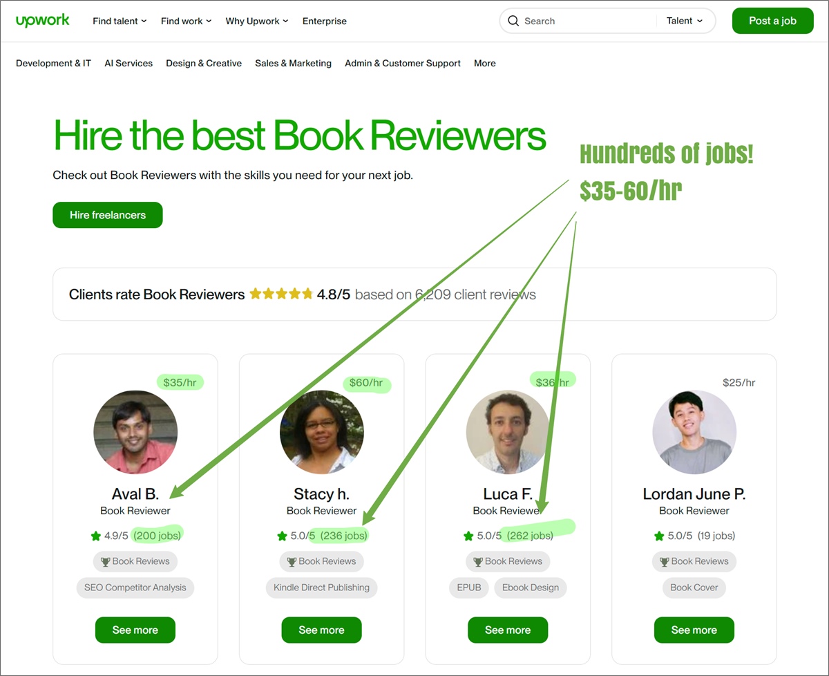Click the Book Cover skill tag
This screenshot has height=676, width=829.
coord(694,588)
